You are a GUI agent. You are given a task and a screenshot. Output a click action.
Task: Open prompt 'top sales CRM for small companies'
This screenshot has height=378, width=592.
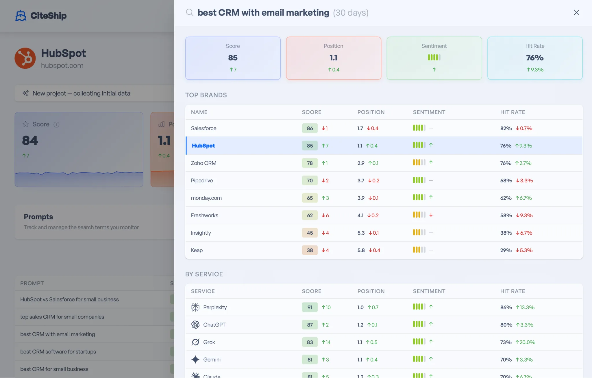coord(62,317)
